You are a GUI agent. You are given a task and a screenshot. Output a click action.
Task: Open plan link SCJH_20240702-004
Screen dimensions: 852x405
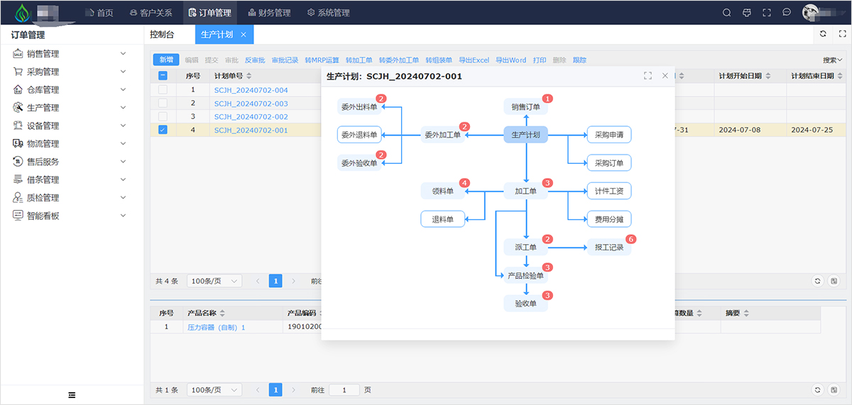point(251,90)
